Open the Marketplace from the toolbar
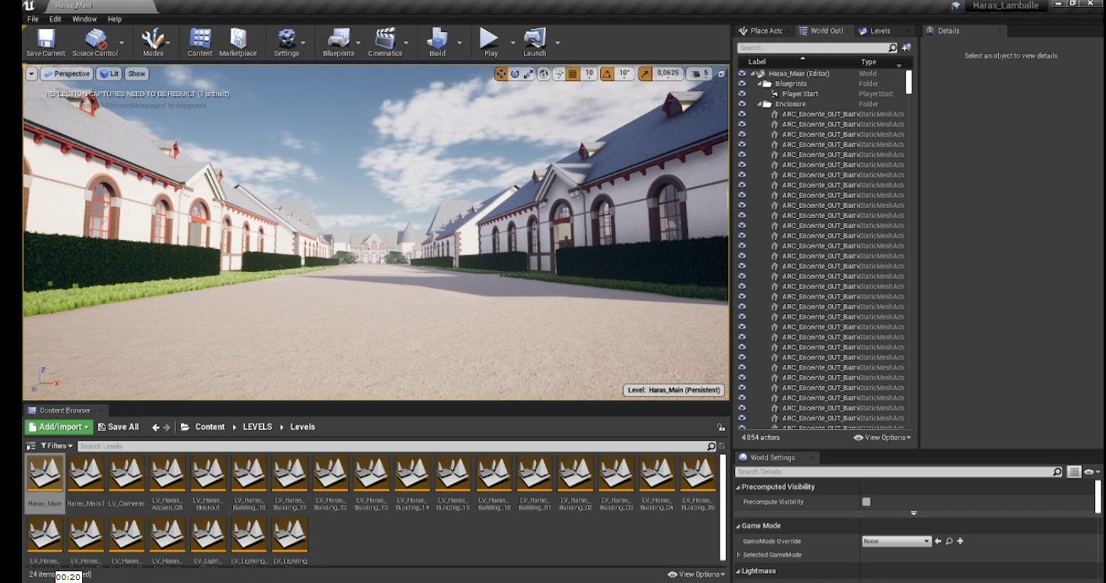The width and height of the screenshot is (1106, 583). point(238,39)
